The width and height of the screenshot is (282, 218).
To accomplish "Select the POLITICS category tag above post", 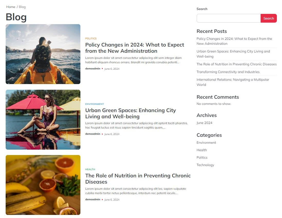I will point(91,39).
